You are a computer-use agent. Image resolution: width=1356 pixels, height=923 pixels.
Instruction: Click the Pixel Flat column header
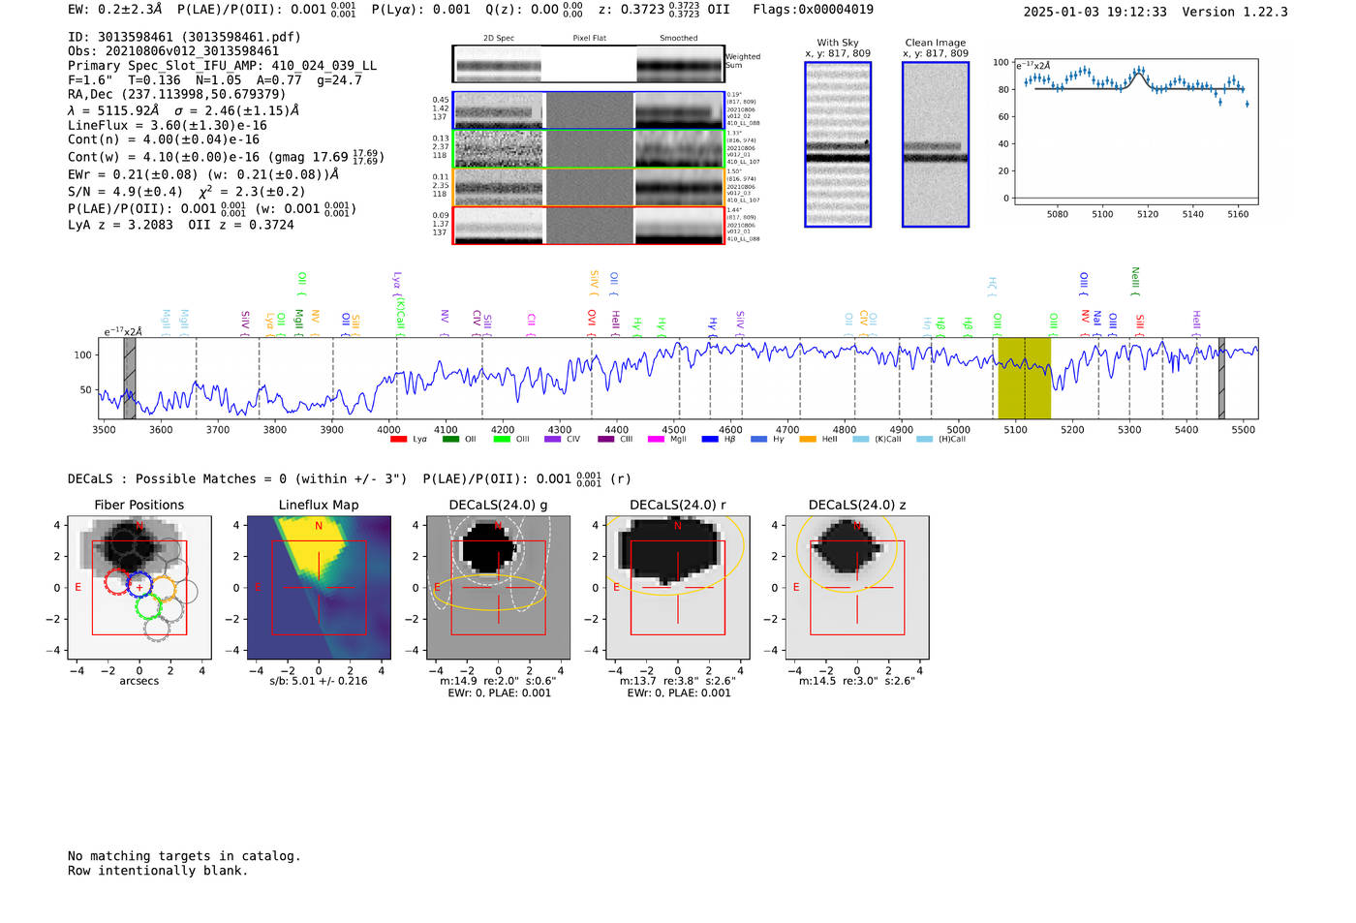[x=589, y=39]
